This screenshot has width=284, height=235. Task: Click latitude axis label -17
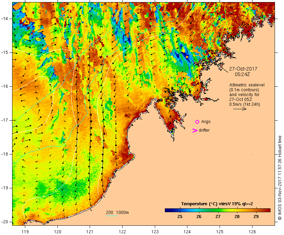5,120
